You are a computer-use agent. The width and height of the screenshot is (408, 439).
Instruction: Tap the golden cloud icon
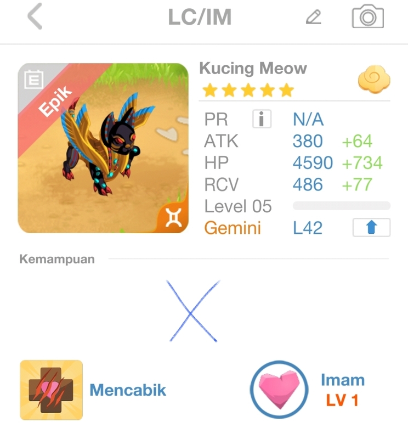pyautogui.click(x=374, y=79)
